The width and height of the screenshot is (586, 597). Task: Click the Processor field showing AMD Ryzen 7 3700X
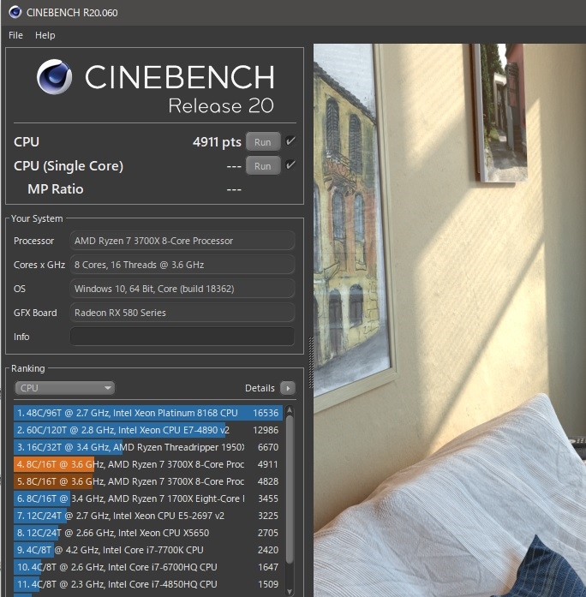pyautogui.click(x=182, y=241)
